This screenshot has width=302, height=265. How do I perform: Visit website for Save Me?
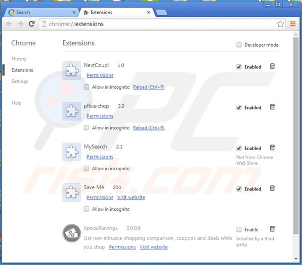pos(131,198)
